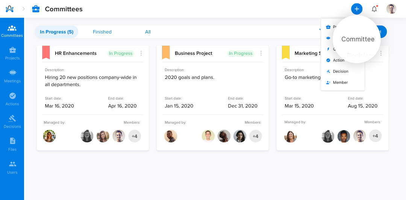Click second member avatar on Marketing card

(344, 136)
